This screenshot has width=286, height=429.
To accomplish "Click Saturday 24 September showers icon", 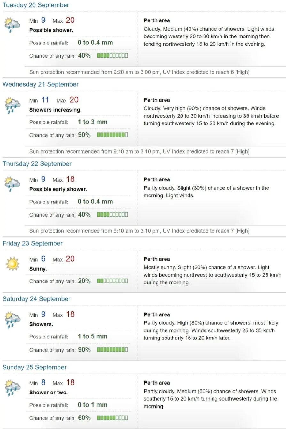I will click(x=12, y=319).
